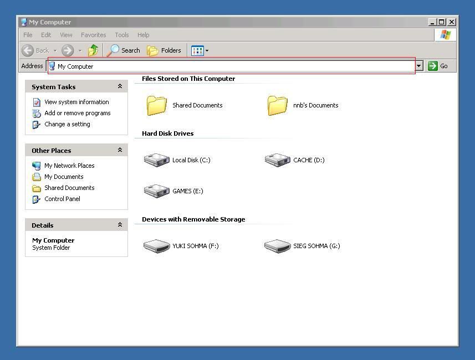The image size is (475, 360).
Task: Click the green Go arrow icon
Action: [x=432, y=66]
